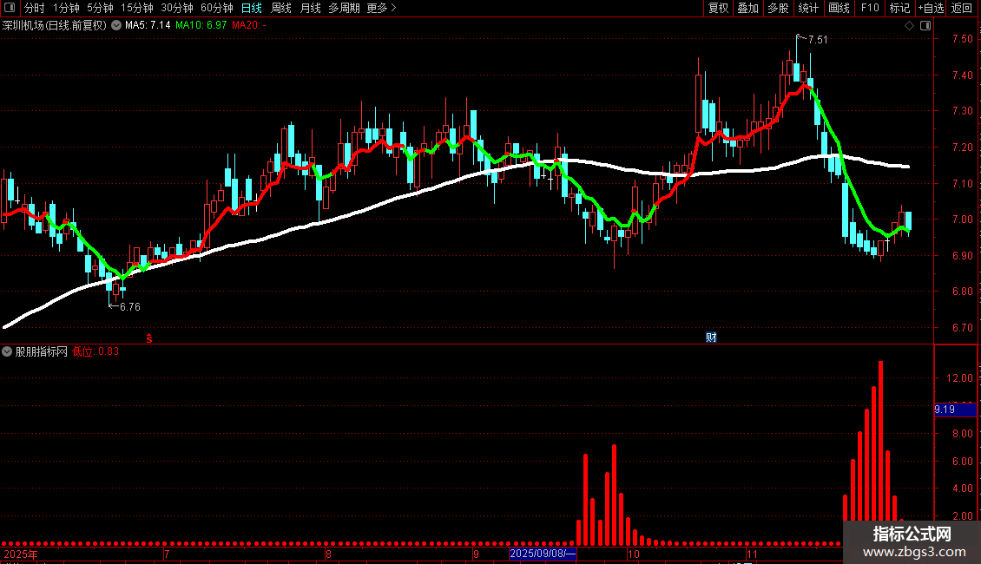Click the 标记 mark button
Viewport: 981px width, 564px height.
(x=899, y=8)
